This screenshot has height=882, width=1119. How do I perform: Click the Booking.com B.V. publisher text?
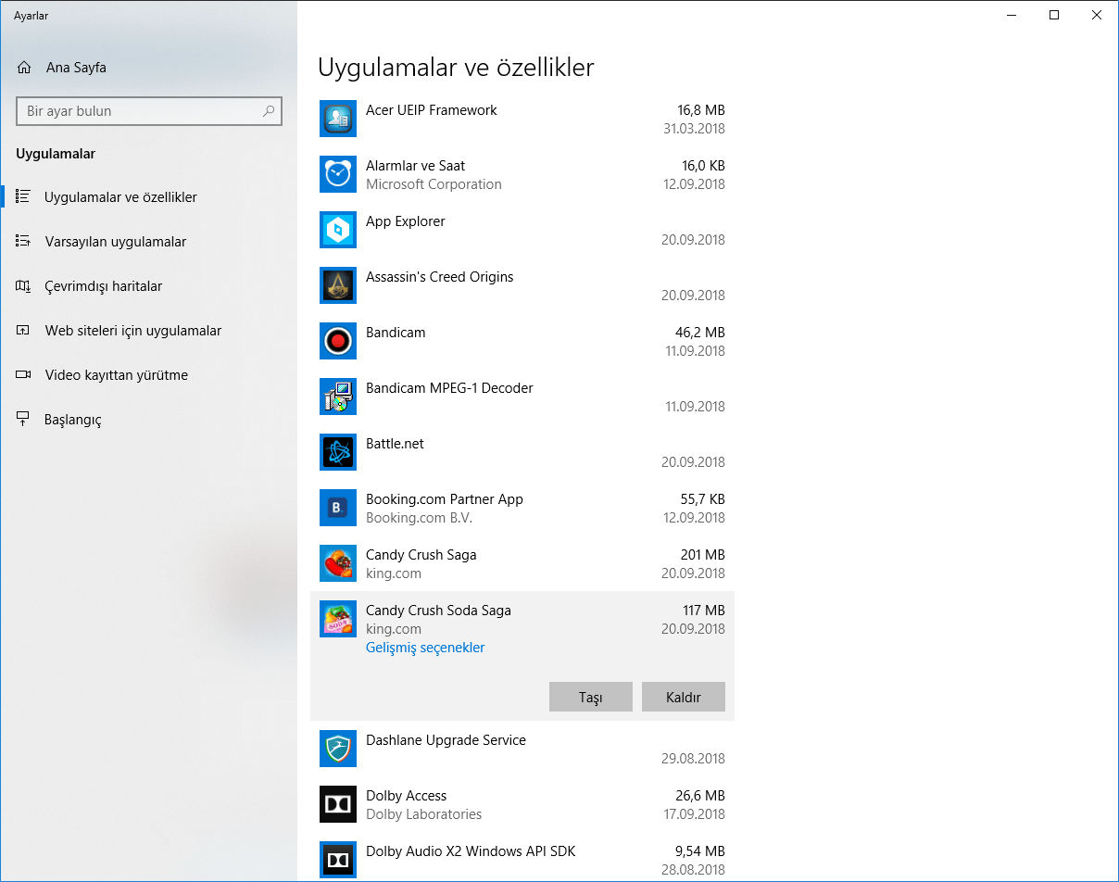pyautogui.click(x=419, y=518)
